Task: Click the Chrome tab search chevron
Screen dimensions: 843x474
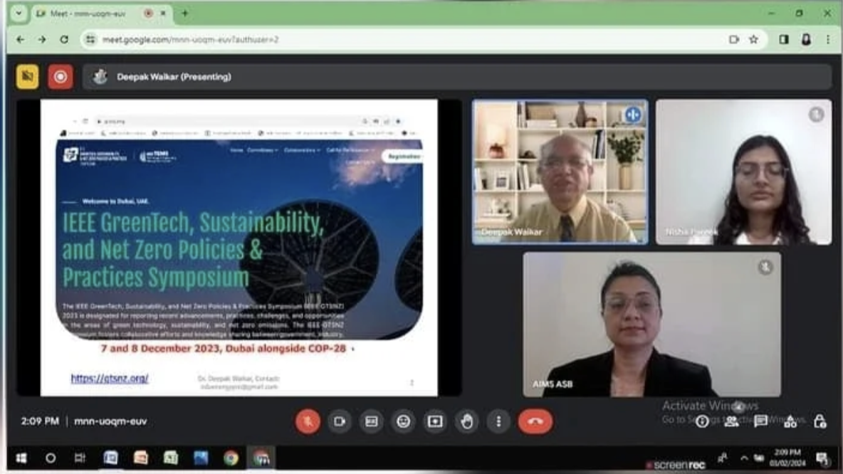Action: pyautogui.click(x=19, y=14)
